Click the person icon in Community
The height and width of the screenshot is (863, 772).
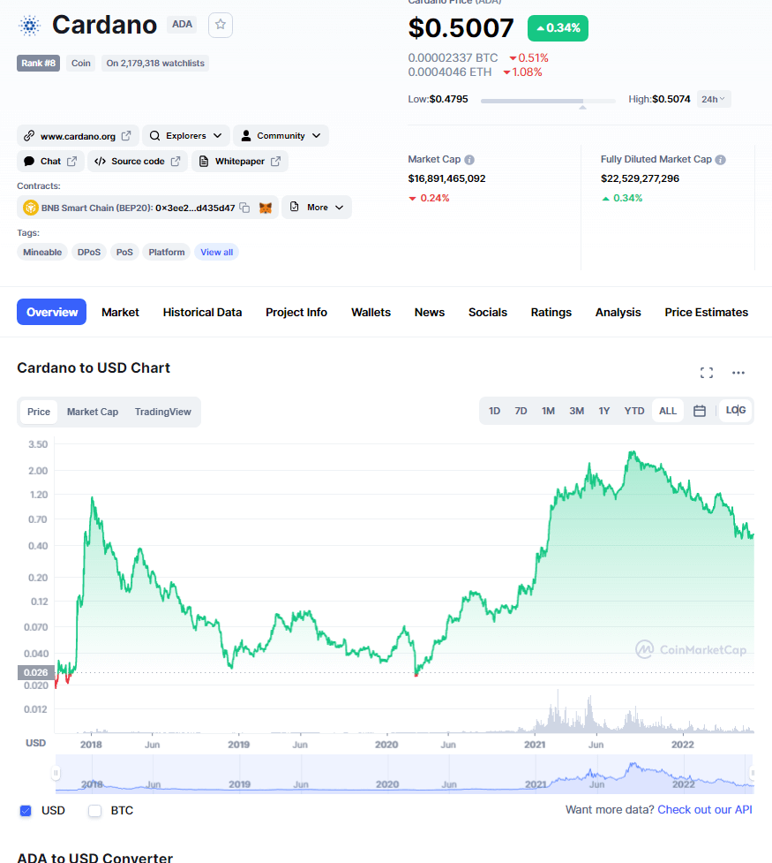click(246, 135)
